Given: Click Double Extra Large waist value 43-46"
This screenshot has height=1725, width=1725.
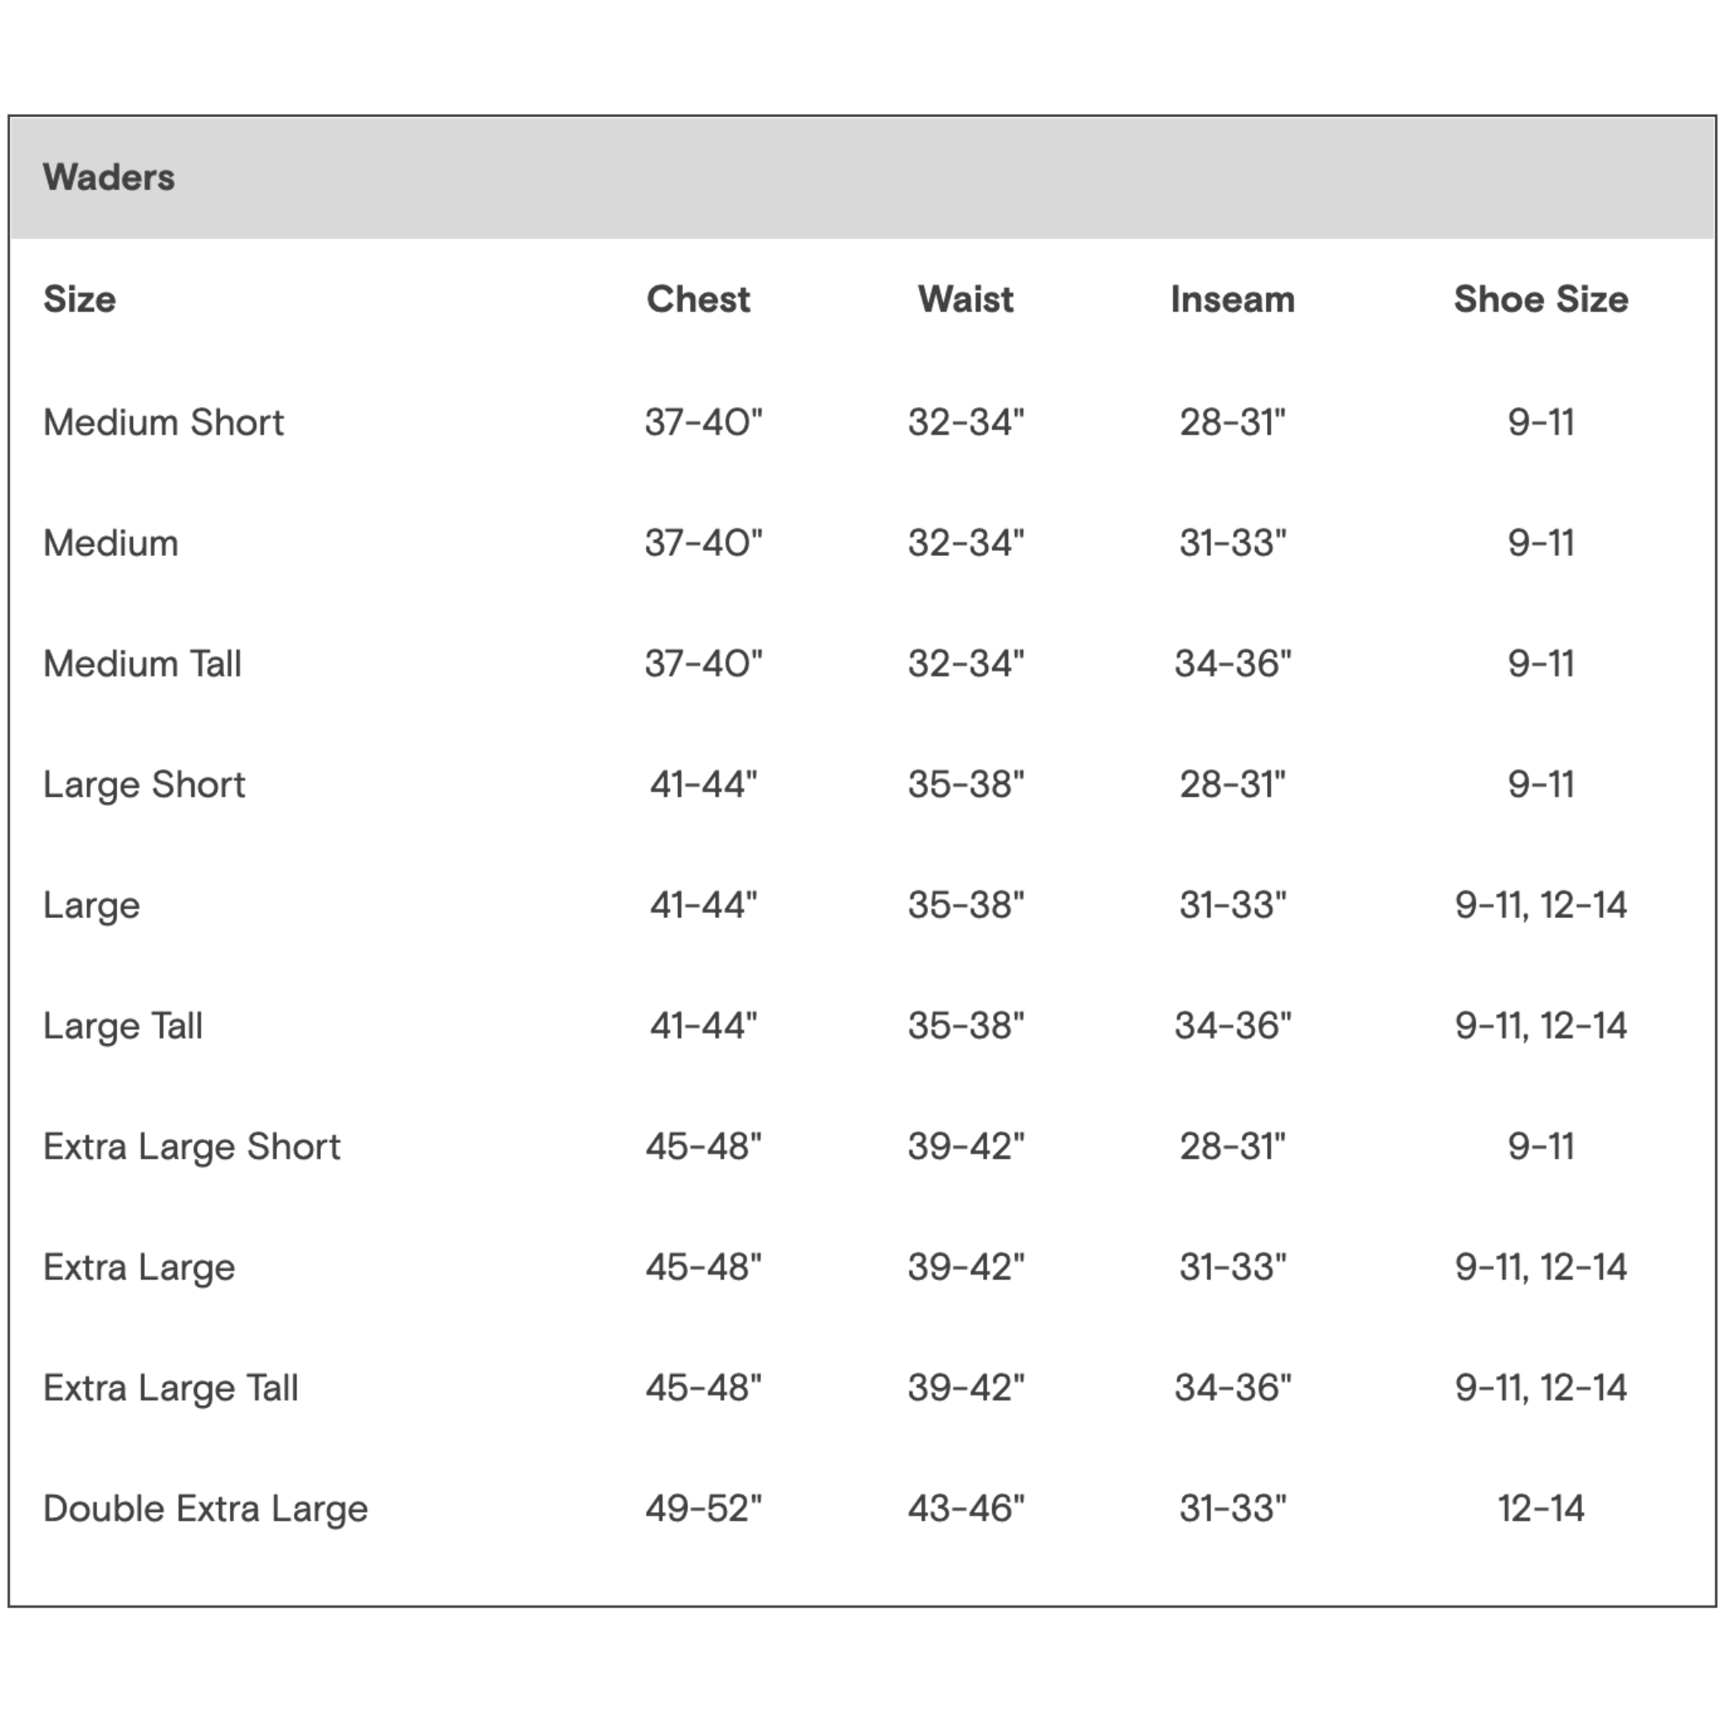Looking at the screenshot, I should (x=966, y=1508).
